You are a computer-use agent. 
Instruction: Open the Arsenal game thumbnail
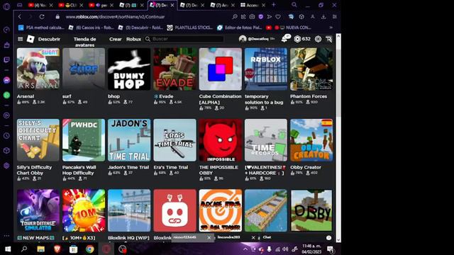(38, 69)
